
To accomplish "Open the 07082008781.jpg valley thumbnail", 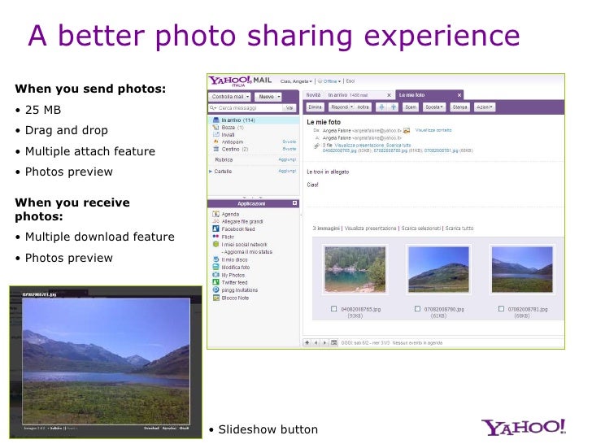I will pos(522,270).
